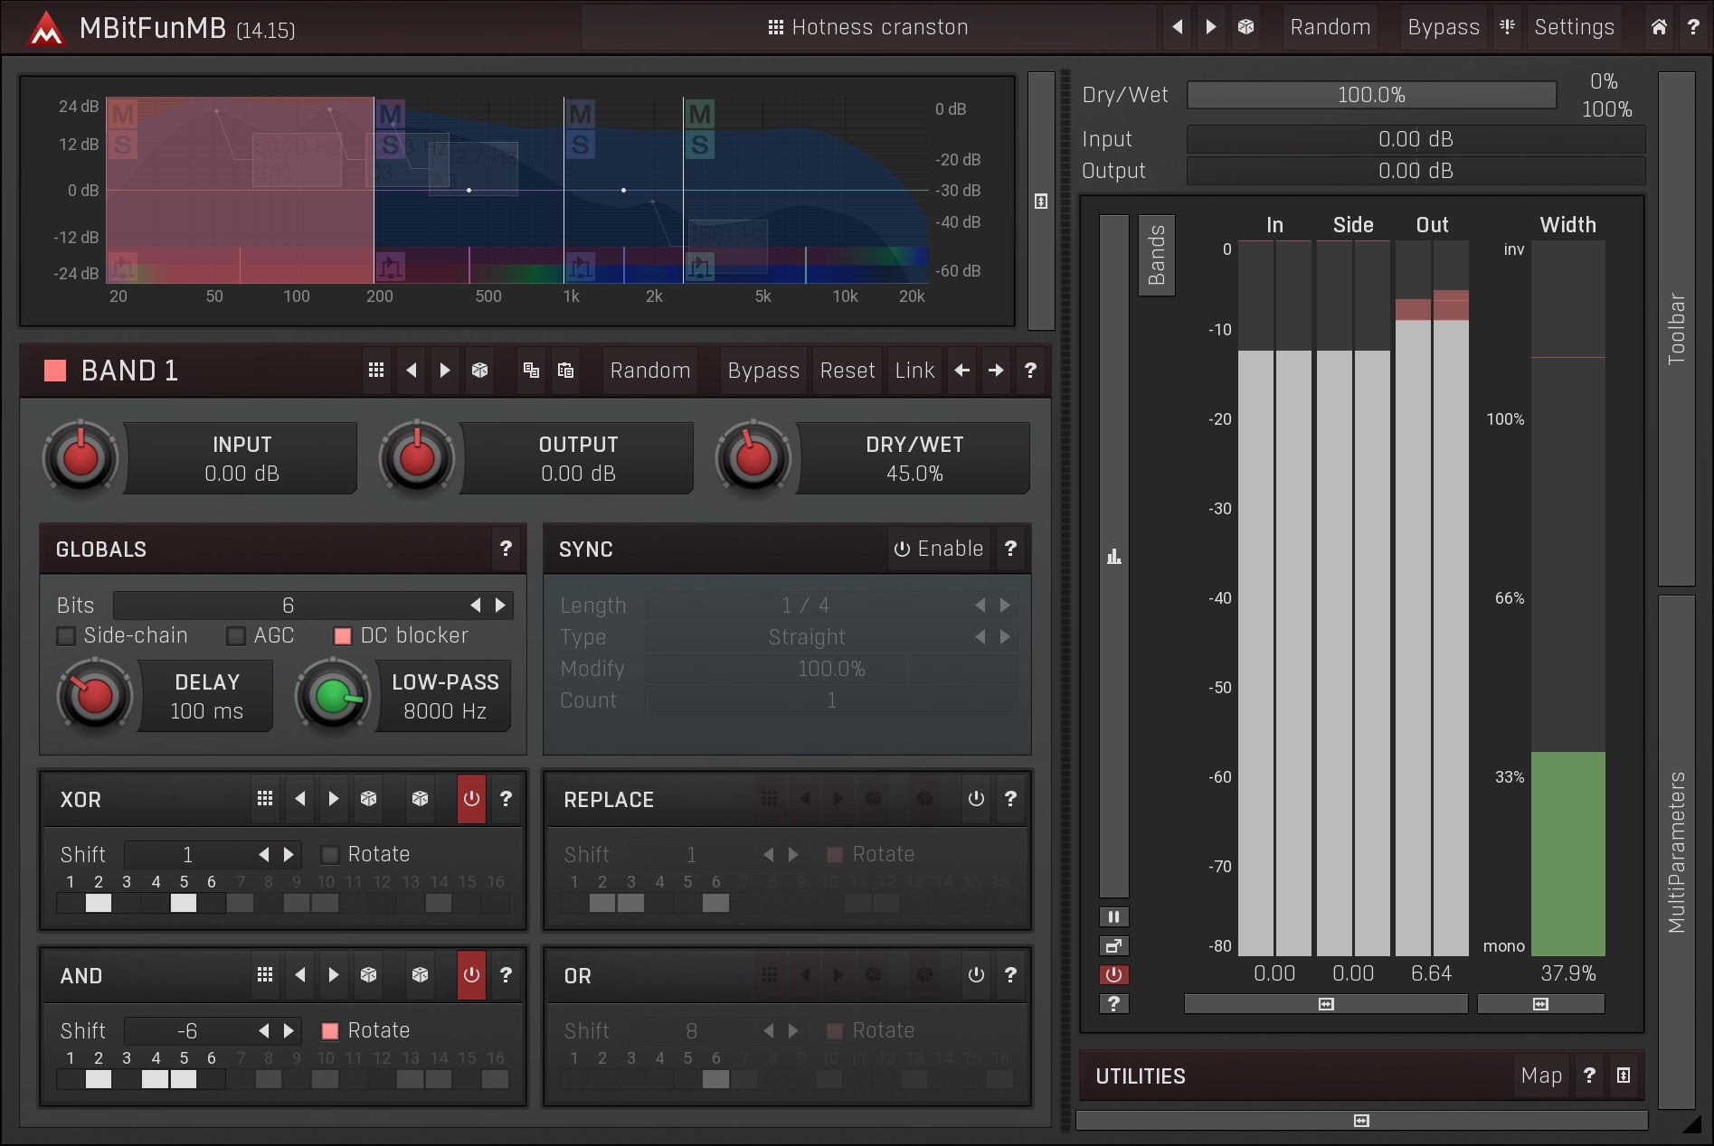Viewport: 1714px width, 1146px height.
Task: Disable the XOR power button
Action: pos(471,799)
